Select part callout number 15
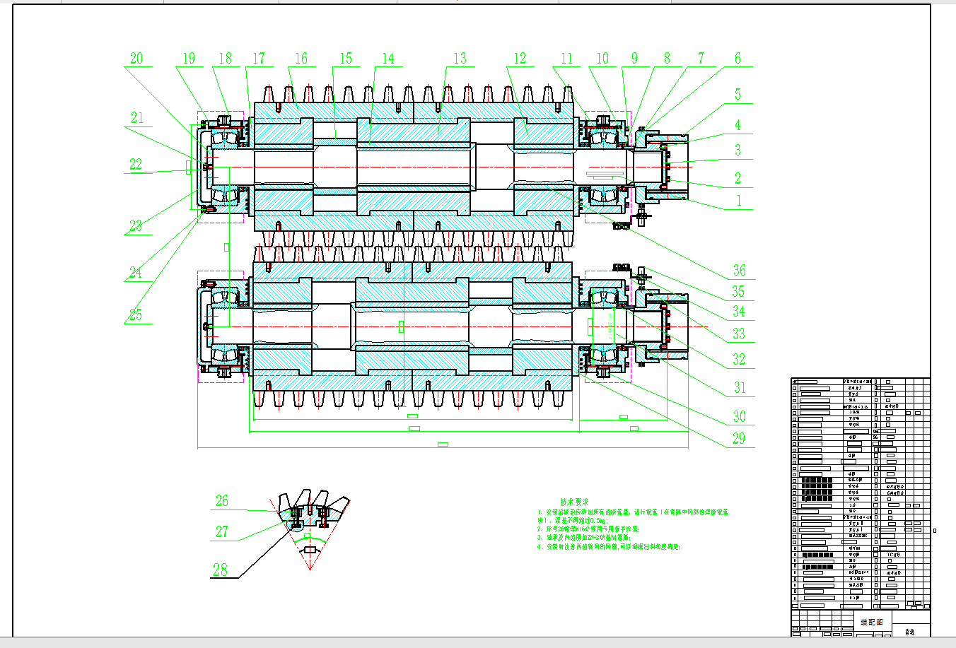Screen dimensions: 956x648 [x=346, y=59]
